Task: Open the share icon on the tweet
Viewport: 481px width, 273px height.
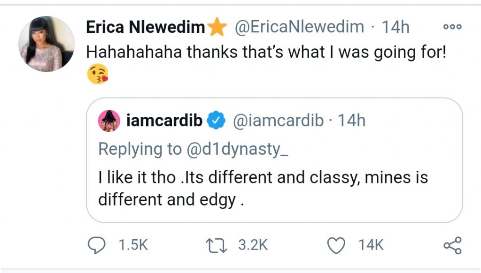Action: tap(452, 245)
